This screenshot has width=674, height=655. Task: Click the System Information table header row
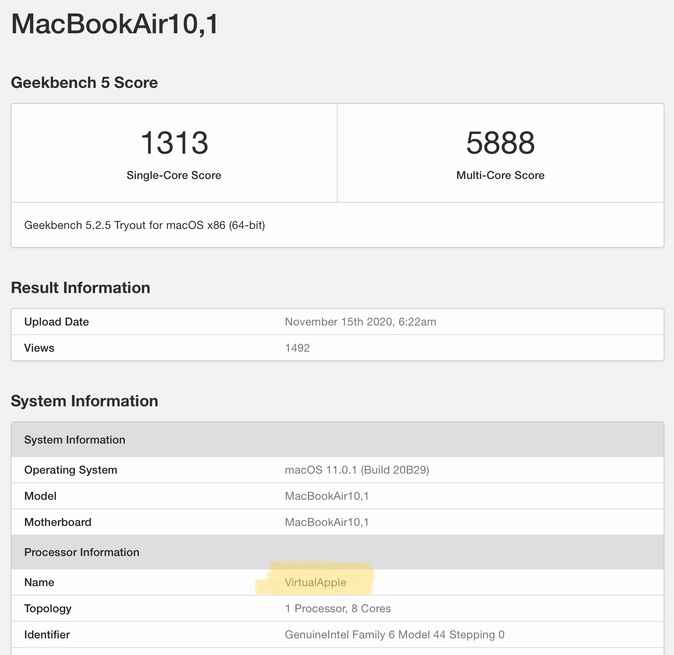point(338,440)
